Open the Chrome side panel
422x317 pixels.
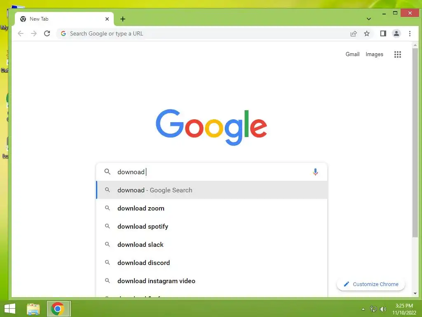(383, 33)
